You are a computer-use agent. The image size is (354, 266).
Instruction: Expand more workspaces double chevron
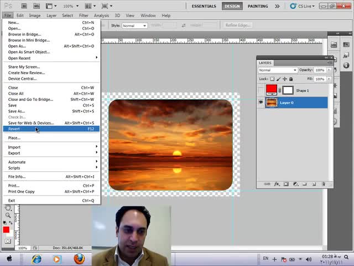(277, 6)
